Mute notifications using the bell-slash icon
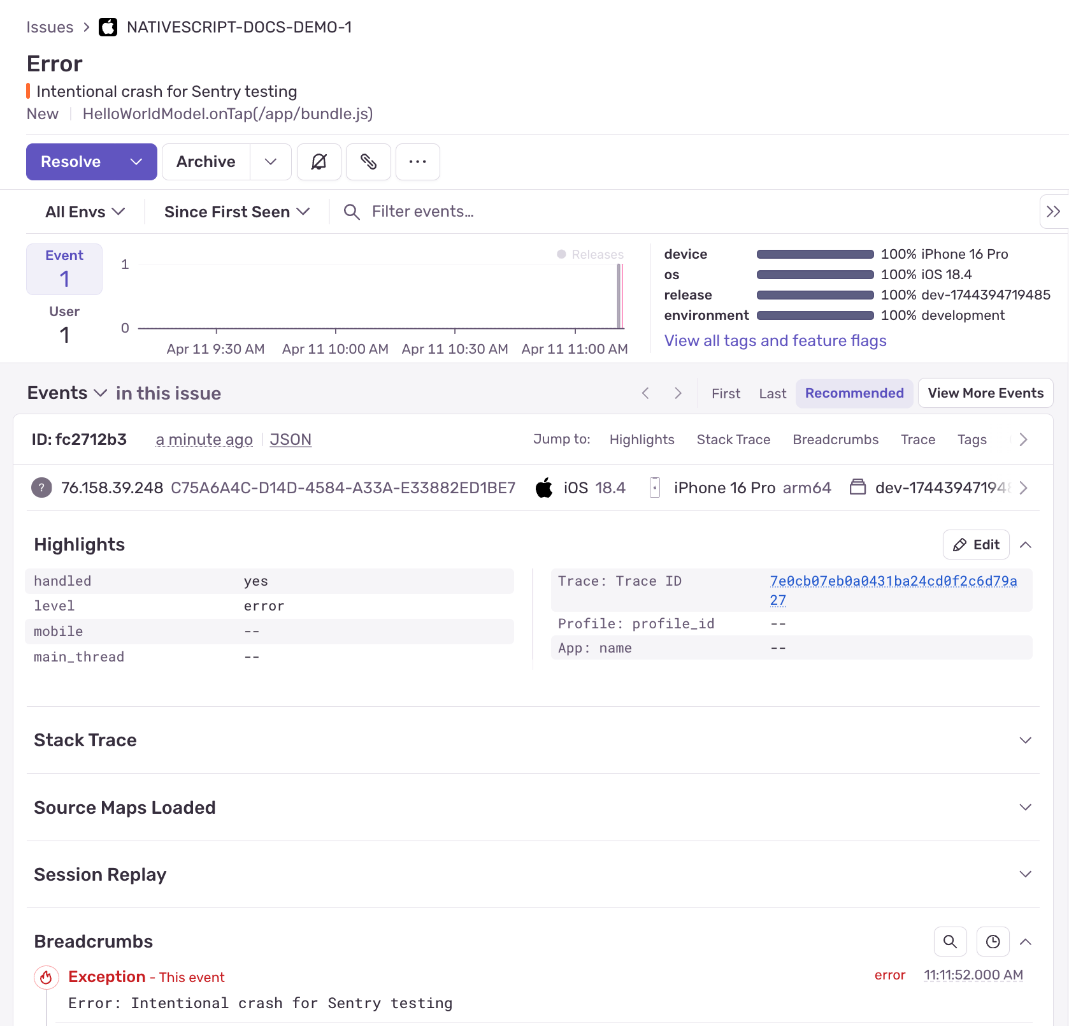Viewport: 1069px width, 1026px height. [319, 162]
